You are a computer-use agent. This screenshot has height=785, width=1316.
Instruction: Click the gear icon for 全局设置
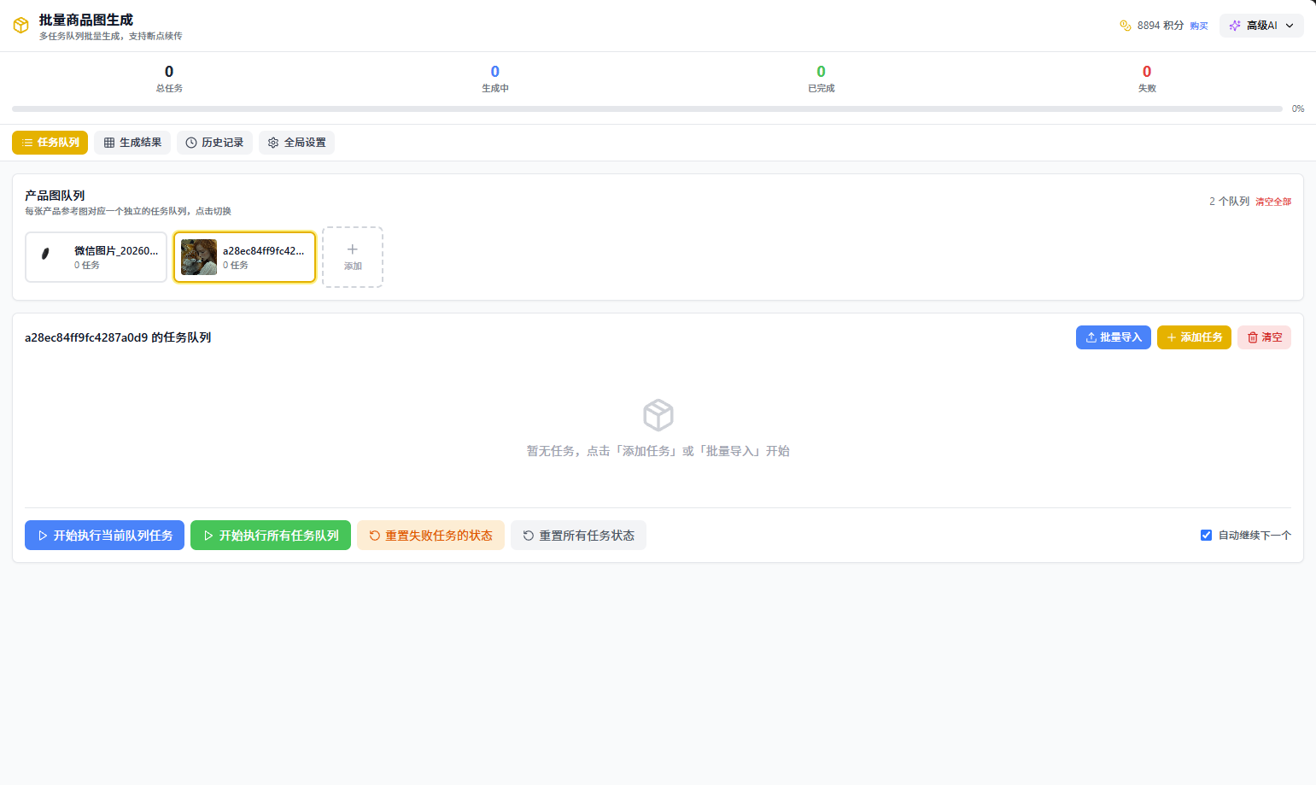(273, 143)
